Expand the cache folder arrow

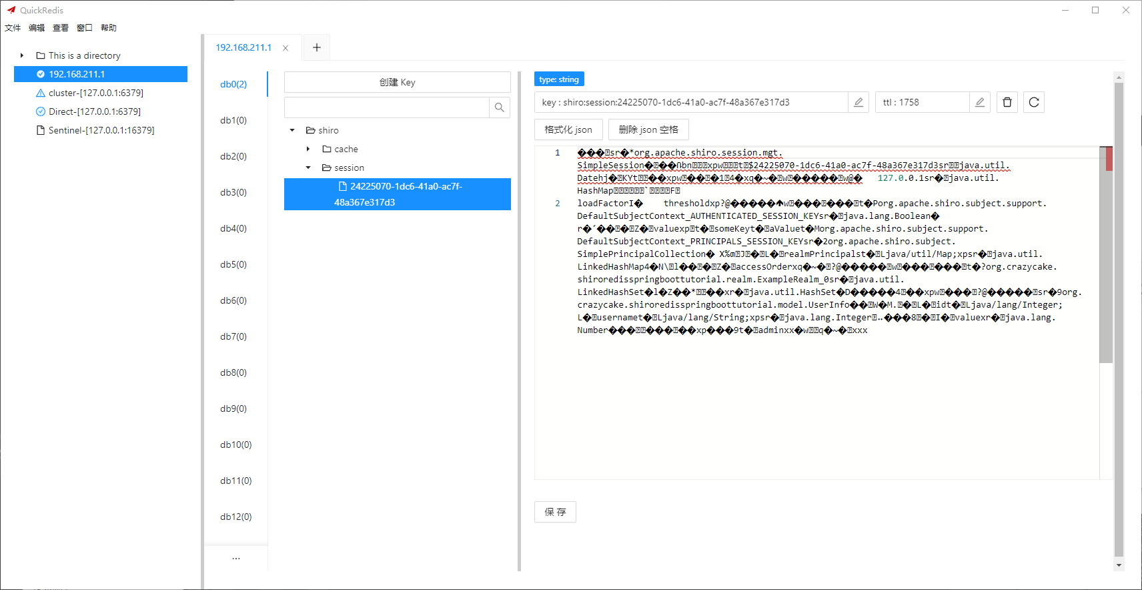tap(308, 149)
